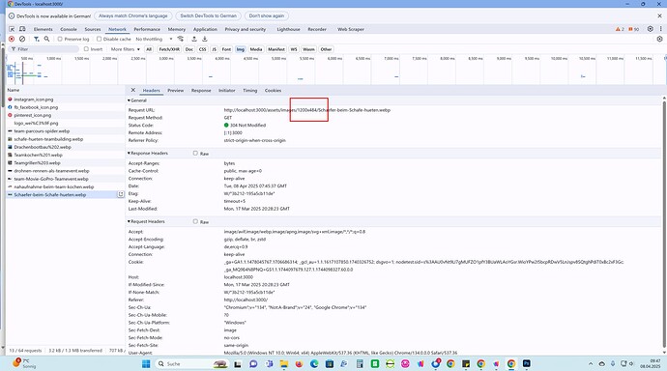Select Drachenbootbau%202.webp in the request list
This screenshot has height=371, width=667.
click(66, 147)
